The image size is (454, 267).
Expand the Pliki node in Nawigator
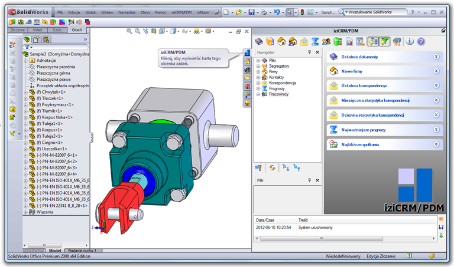(x=258, y=61)
